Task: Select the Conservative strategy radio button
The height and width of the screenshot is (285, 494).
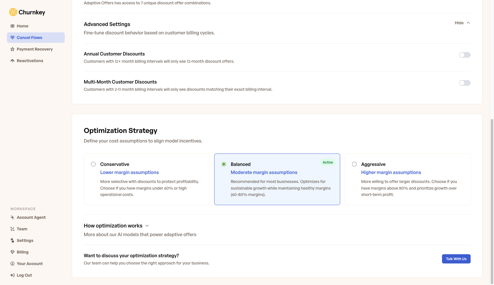Action: tap(93, 164)
